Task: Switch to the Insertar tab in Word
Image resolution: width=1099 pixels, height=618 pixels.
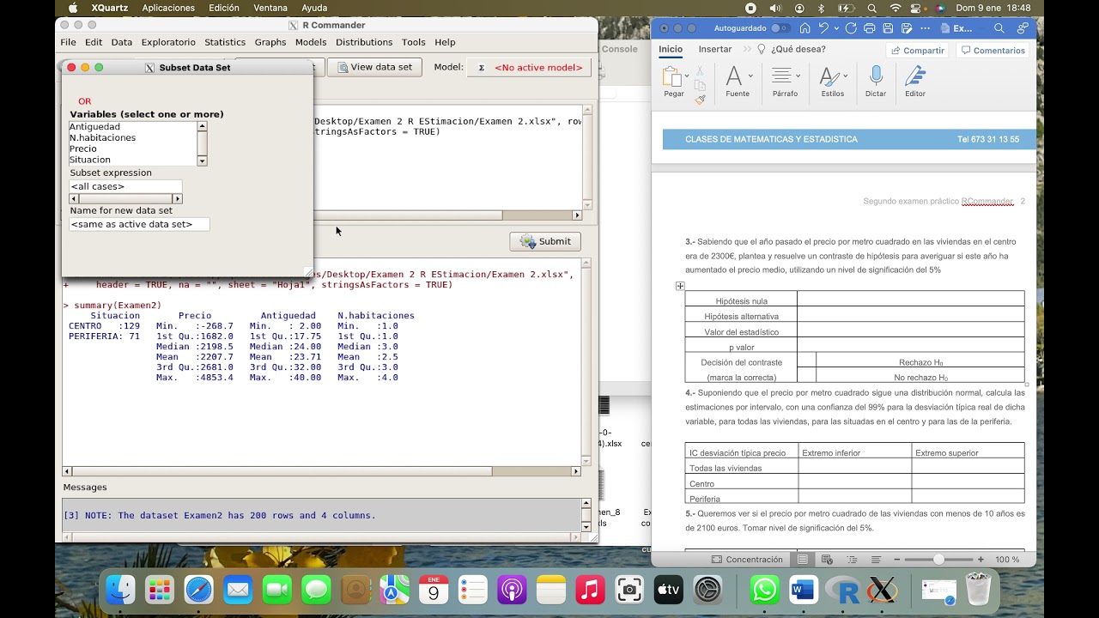Action: [x=715, y=50]
